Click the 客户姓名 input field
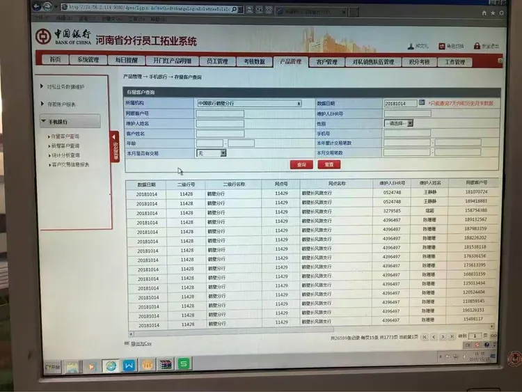 [x=220, y=134]
